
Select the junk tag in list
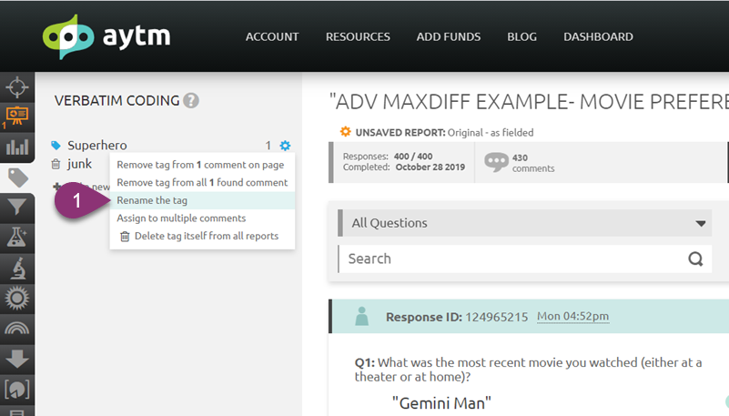pos(79,164)
